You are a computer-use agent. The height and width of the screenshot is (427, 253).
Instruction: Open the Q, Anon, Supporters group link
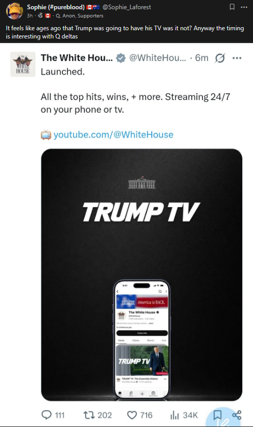(80, 16)
